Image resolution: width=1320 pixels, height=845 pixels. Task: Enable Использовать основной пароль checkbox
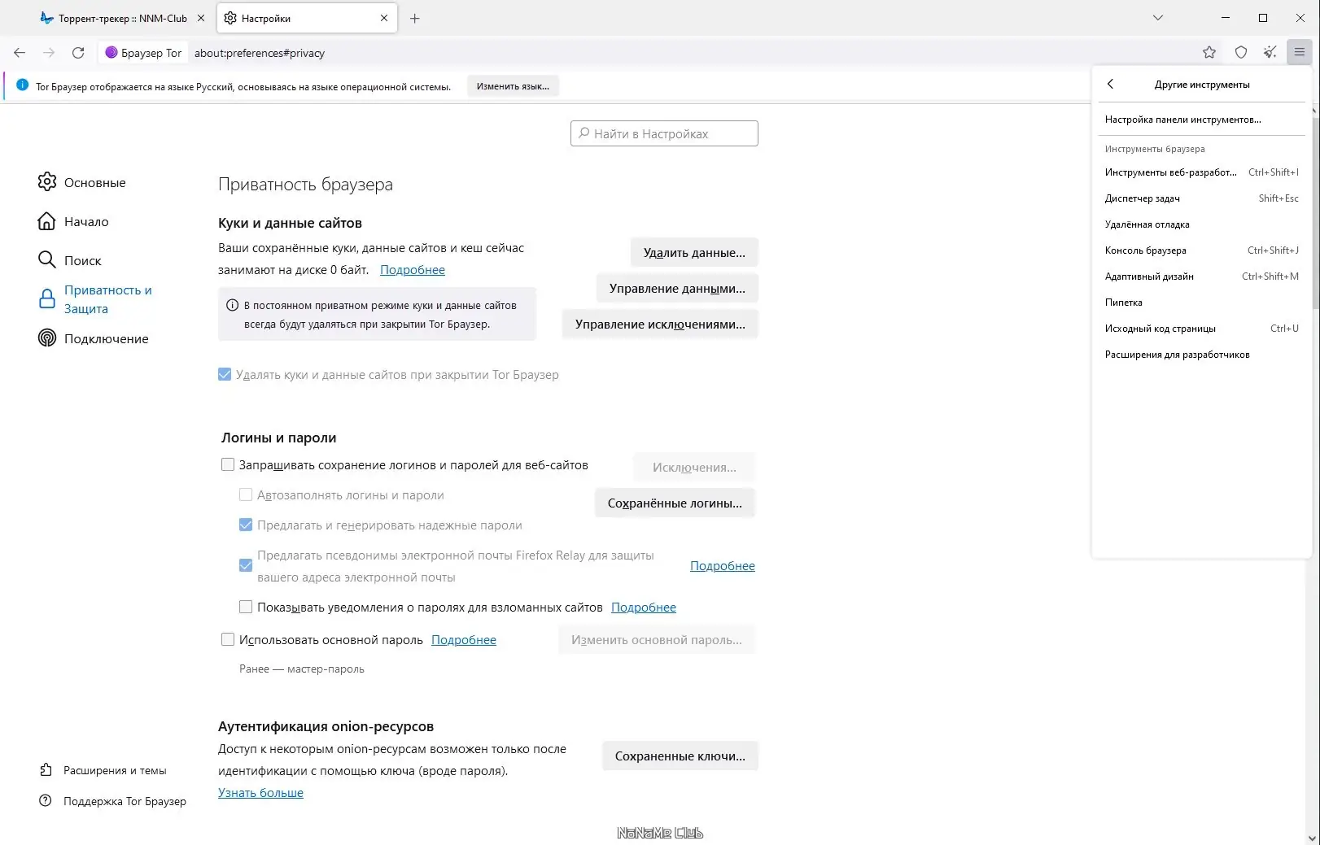point(228,640)
